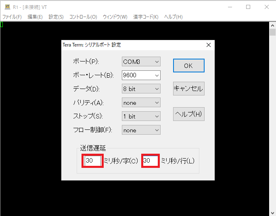Click the scrollbar down arrow
The width and height of the screenshot is (276, 216).
(272, 213)
